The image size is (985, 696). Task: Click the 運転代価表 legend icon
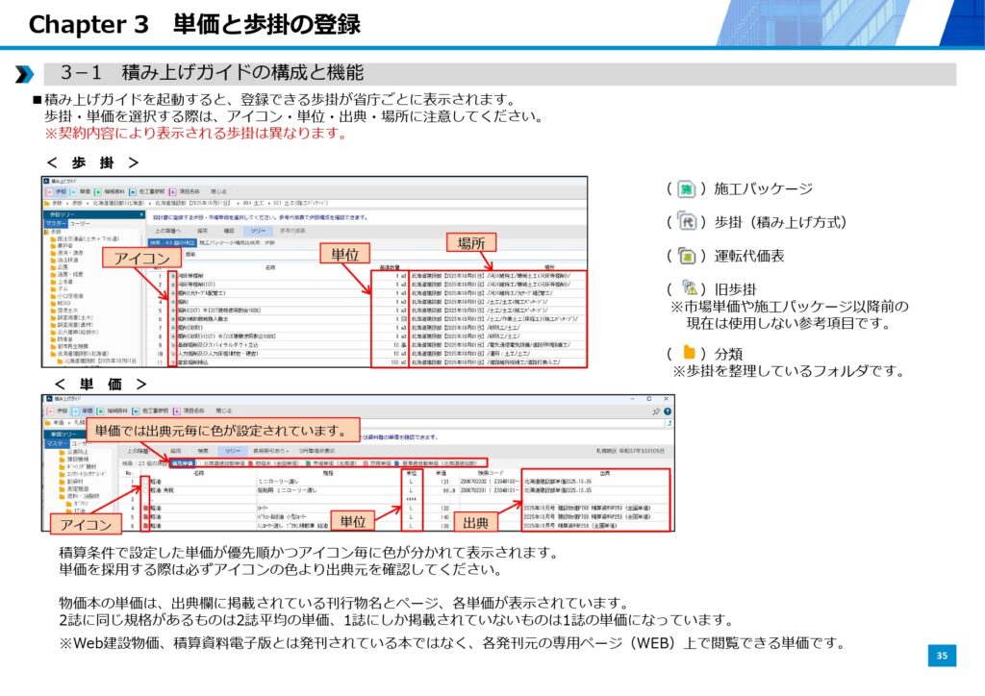click(686, 256)
